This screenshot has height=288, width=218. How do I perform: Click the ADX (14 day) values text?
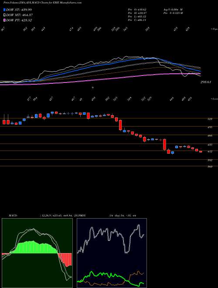122,216
